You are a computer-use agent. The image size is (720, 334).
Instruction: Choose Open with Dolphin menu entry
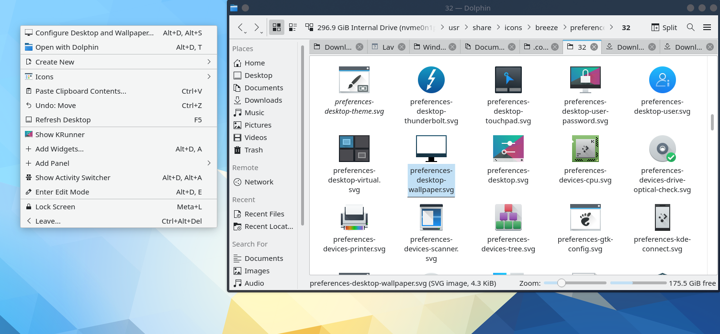[x=119, y=47]
